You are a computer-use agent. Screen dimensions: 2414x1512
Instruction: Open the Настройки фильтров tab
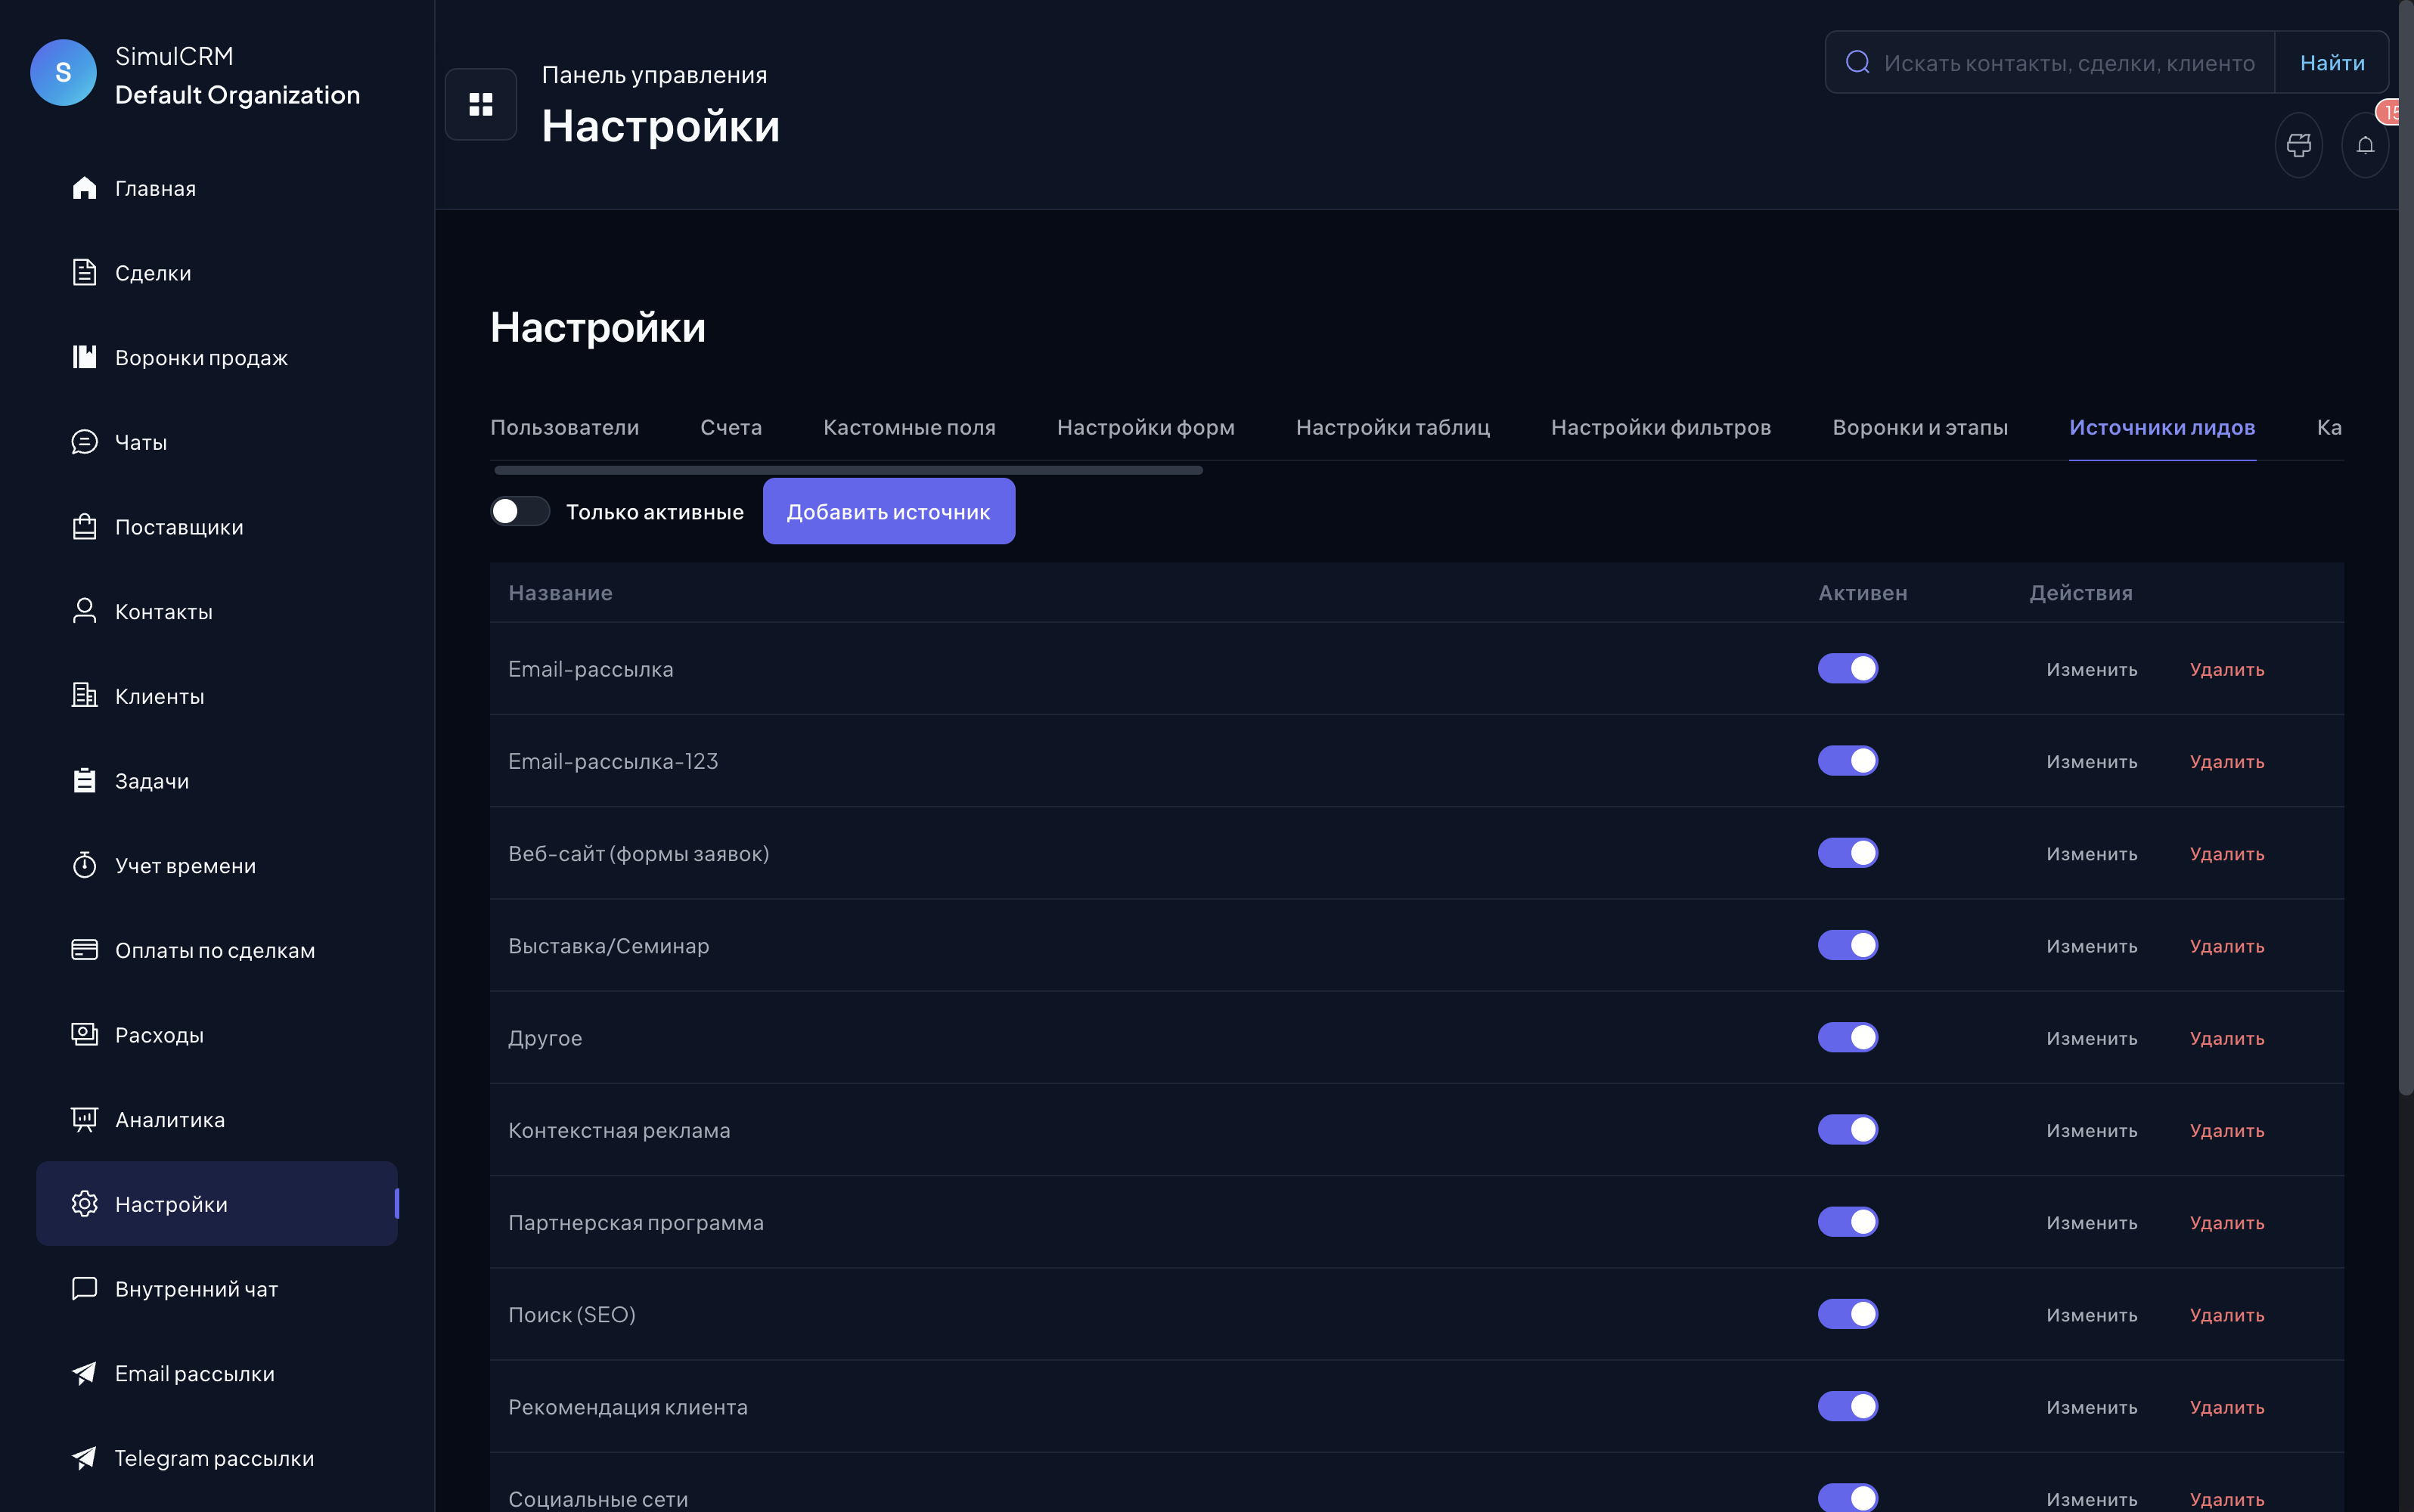click(1661, 427)
